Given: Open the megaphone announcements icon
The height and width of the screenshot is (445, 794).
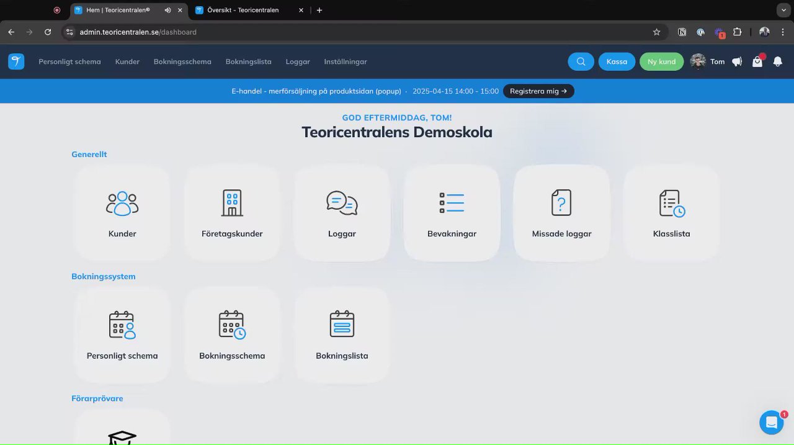Looking at the screenshot, I should (x=737, y=61).
